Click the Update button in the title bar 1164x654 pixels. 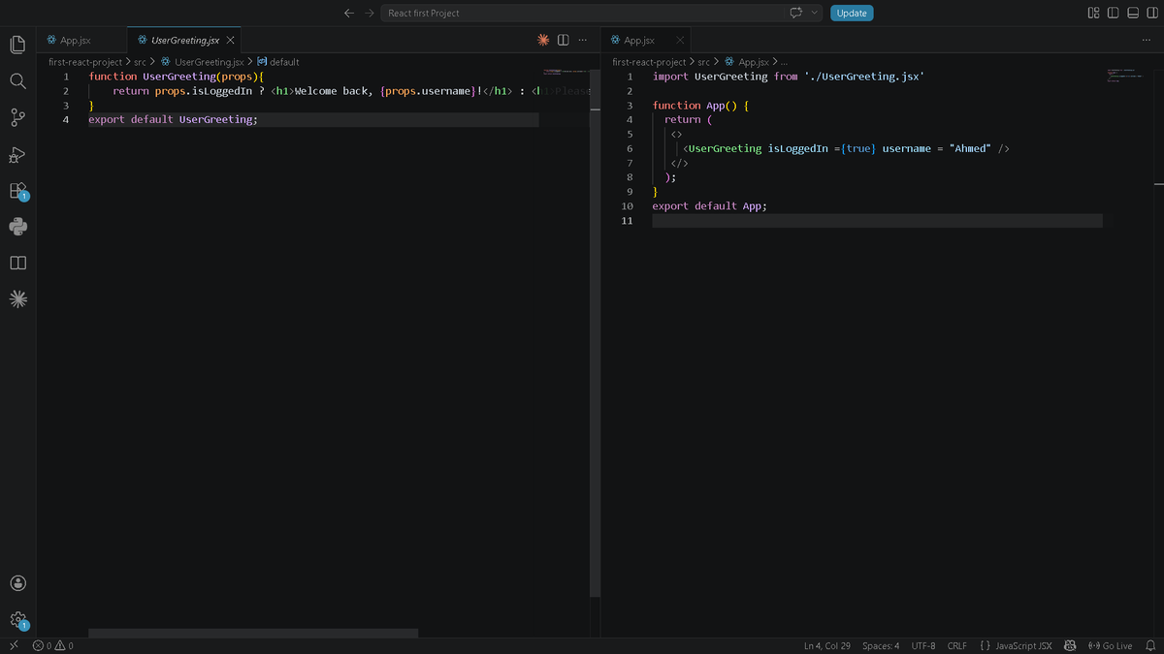[852, 13]
